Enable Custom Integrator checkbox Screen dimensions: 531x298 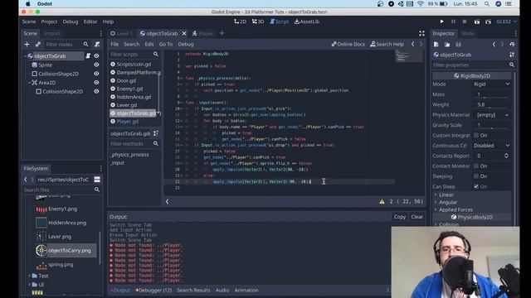476,135
